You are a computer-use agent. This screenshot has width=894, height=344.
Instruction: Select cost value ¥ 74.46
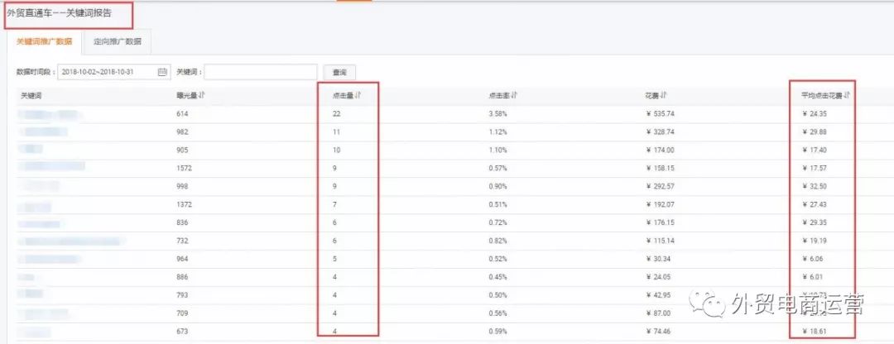pos(659,332)
